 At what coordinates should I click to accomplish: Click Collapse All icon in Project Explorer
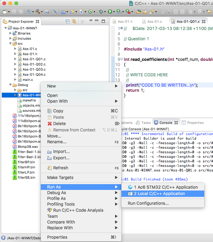(x=68, y=22)
